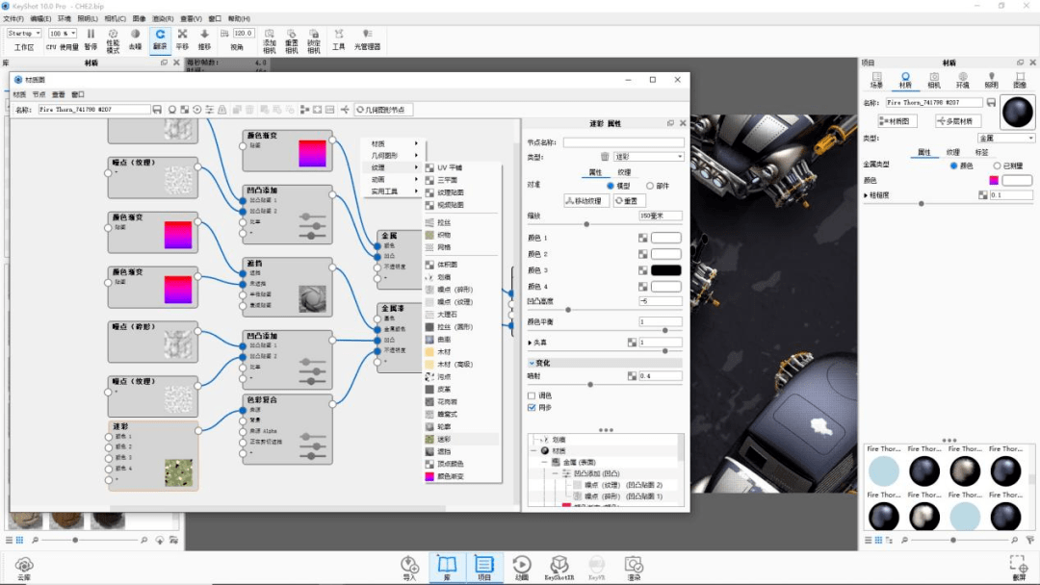This screenshot has width=1040, height=585.
Task: Select a Fire Thorn material thumbnail
Action: pyautogui.click(x=883, y=471)
